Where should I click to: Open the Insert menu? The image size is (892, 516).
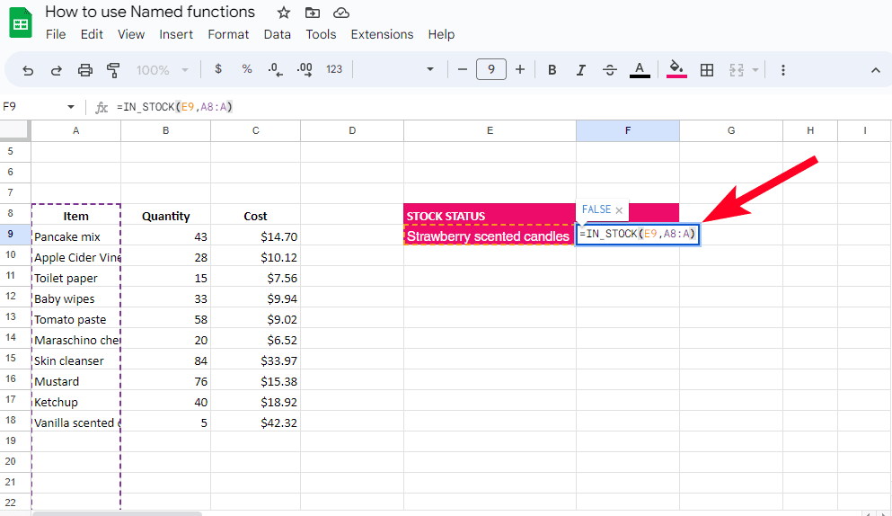pyautogui.click(x=176, y=34)
